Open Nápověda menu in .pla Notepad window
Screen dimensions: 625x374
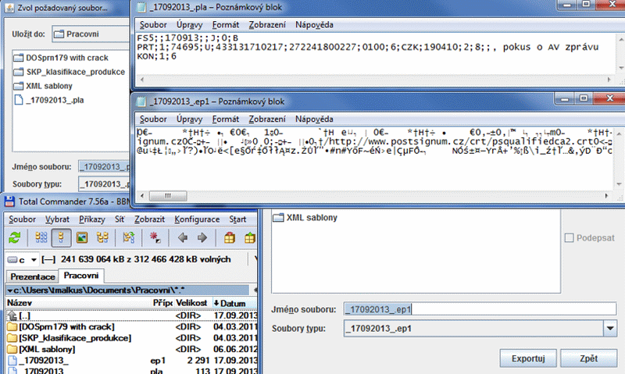coord(314,25)
